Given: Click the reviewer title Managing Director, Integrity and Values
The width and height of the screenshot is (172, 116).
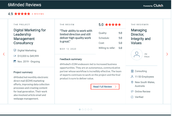Looking at the screenshot, I should click(x=141, y=36).
